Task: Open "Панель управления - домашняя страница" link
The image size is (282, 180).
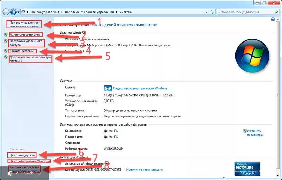Action: (x=24, y=24)
